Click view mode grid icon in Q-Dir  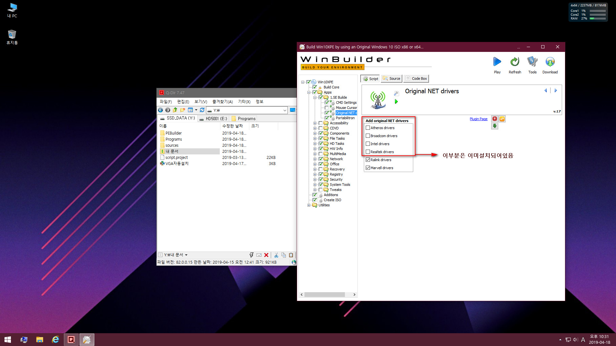190,110
